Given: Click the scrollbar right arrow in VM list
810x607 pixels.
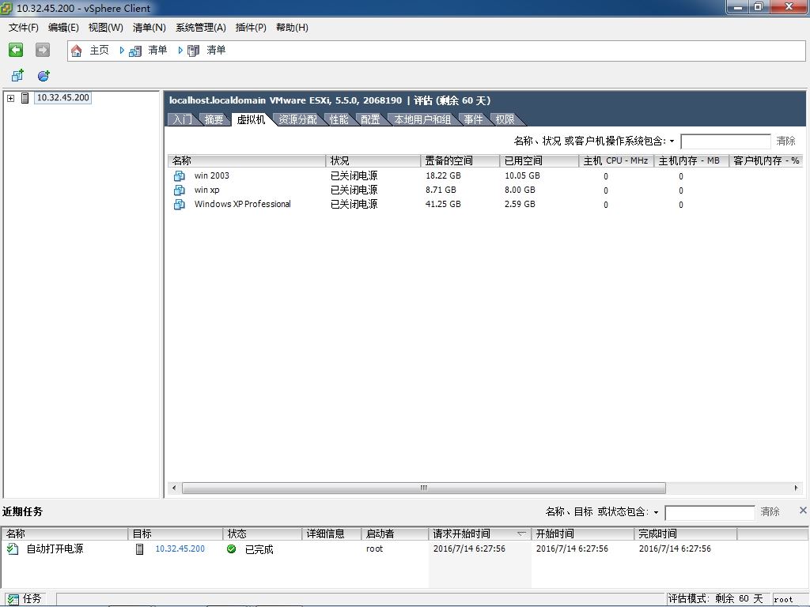Looking at the screenshot, I should click(x=796, y=488).
